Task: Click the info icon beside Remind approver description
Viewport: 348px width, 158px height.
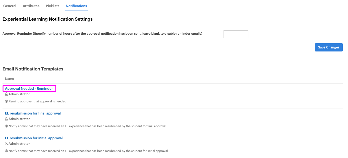Action: click(x=6, y=101)
